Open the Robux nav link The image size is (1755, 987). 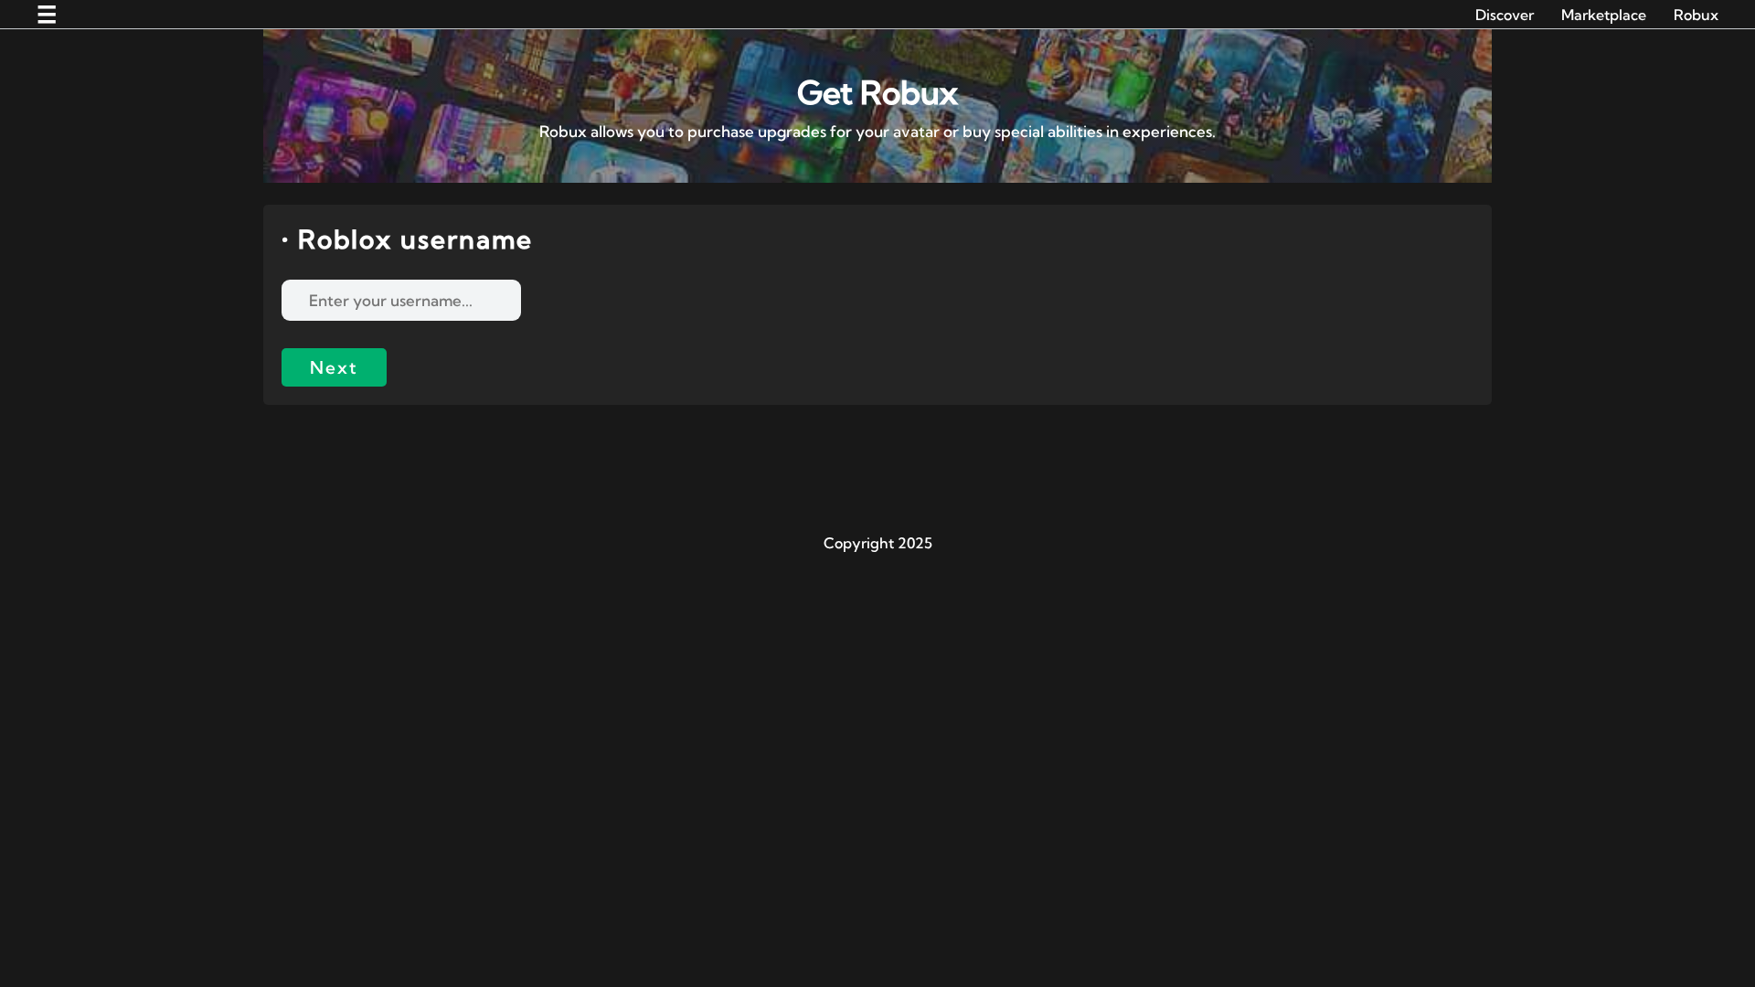(1695, 15)
